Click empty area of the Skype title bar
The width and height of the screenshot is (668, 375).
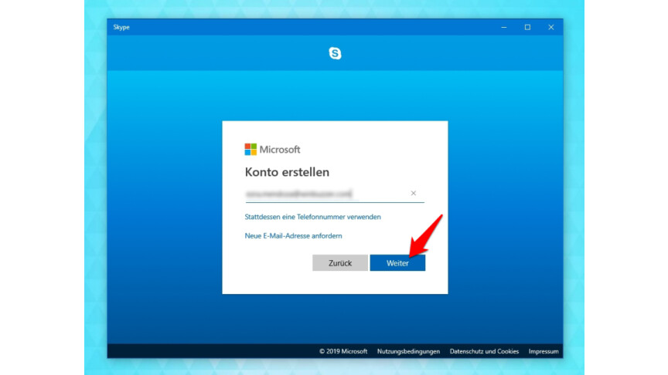309,27
